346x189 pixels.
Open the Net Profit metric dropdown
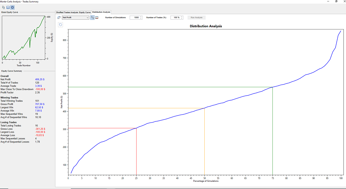pyautogui.click(x=75, y=17)
